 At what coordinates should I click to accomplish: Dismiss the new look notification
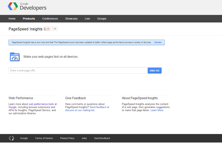coord(158,42)
